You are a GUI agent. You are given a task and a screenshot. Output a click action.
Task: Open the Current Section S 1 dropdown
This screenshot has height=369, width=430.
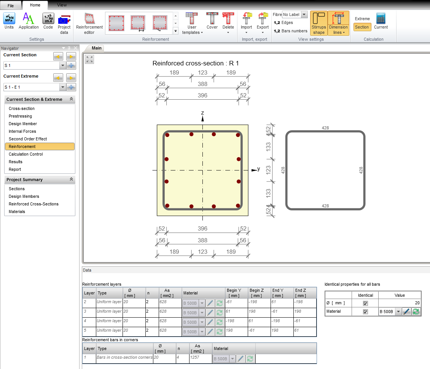[62, 65]
